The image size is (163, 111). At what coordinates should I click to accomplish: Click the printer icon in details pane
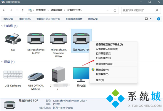pos(10,105)
